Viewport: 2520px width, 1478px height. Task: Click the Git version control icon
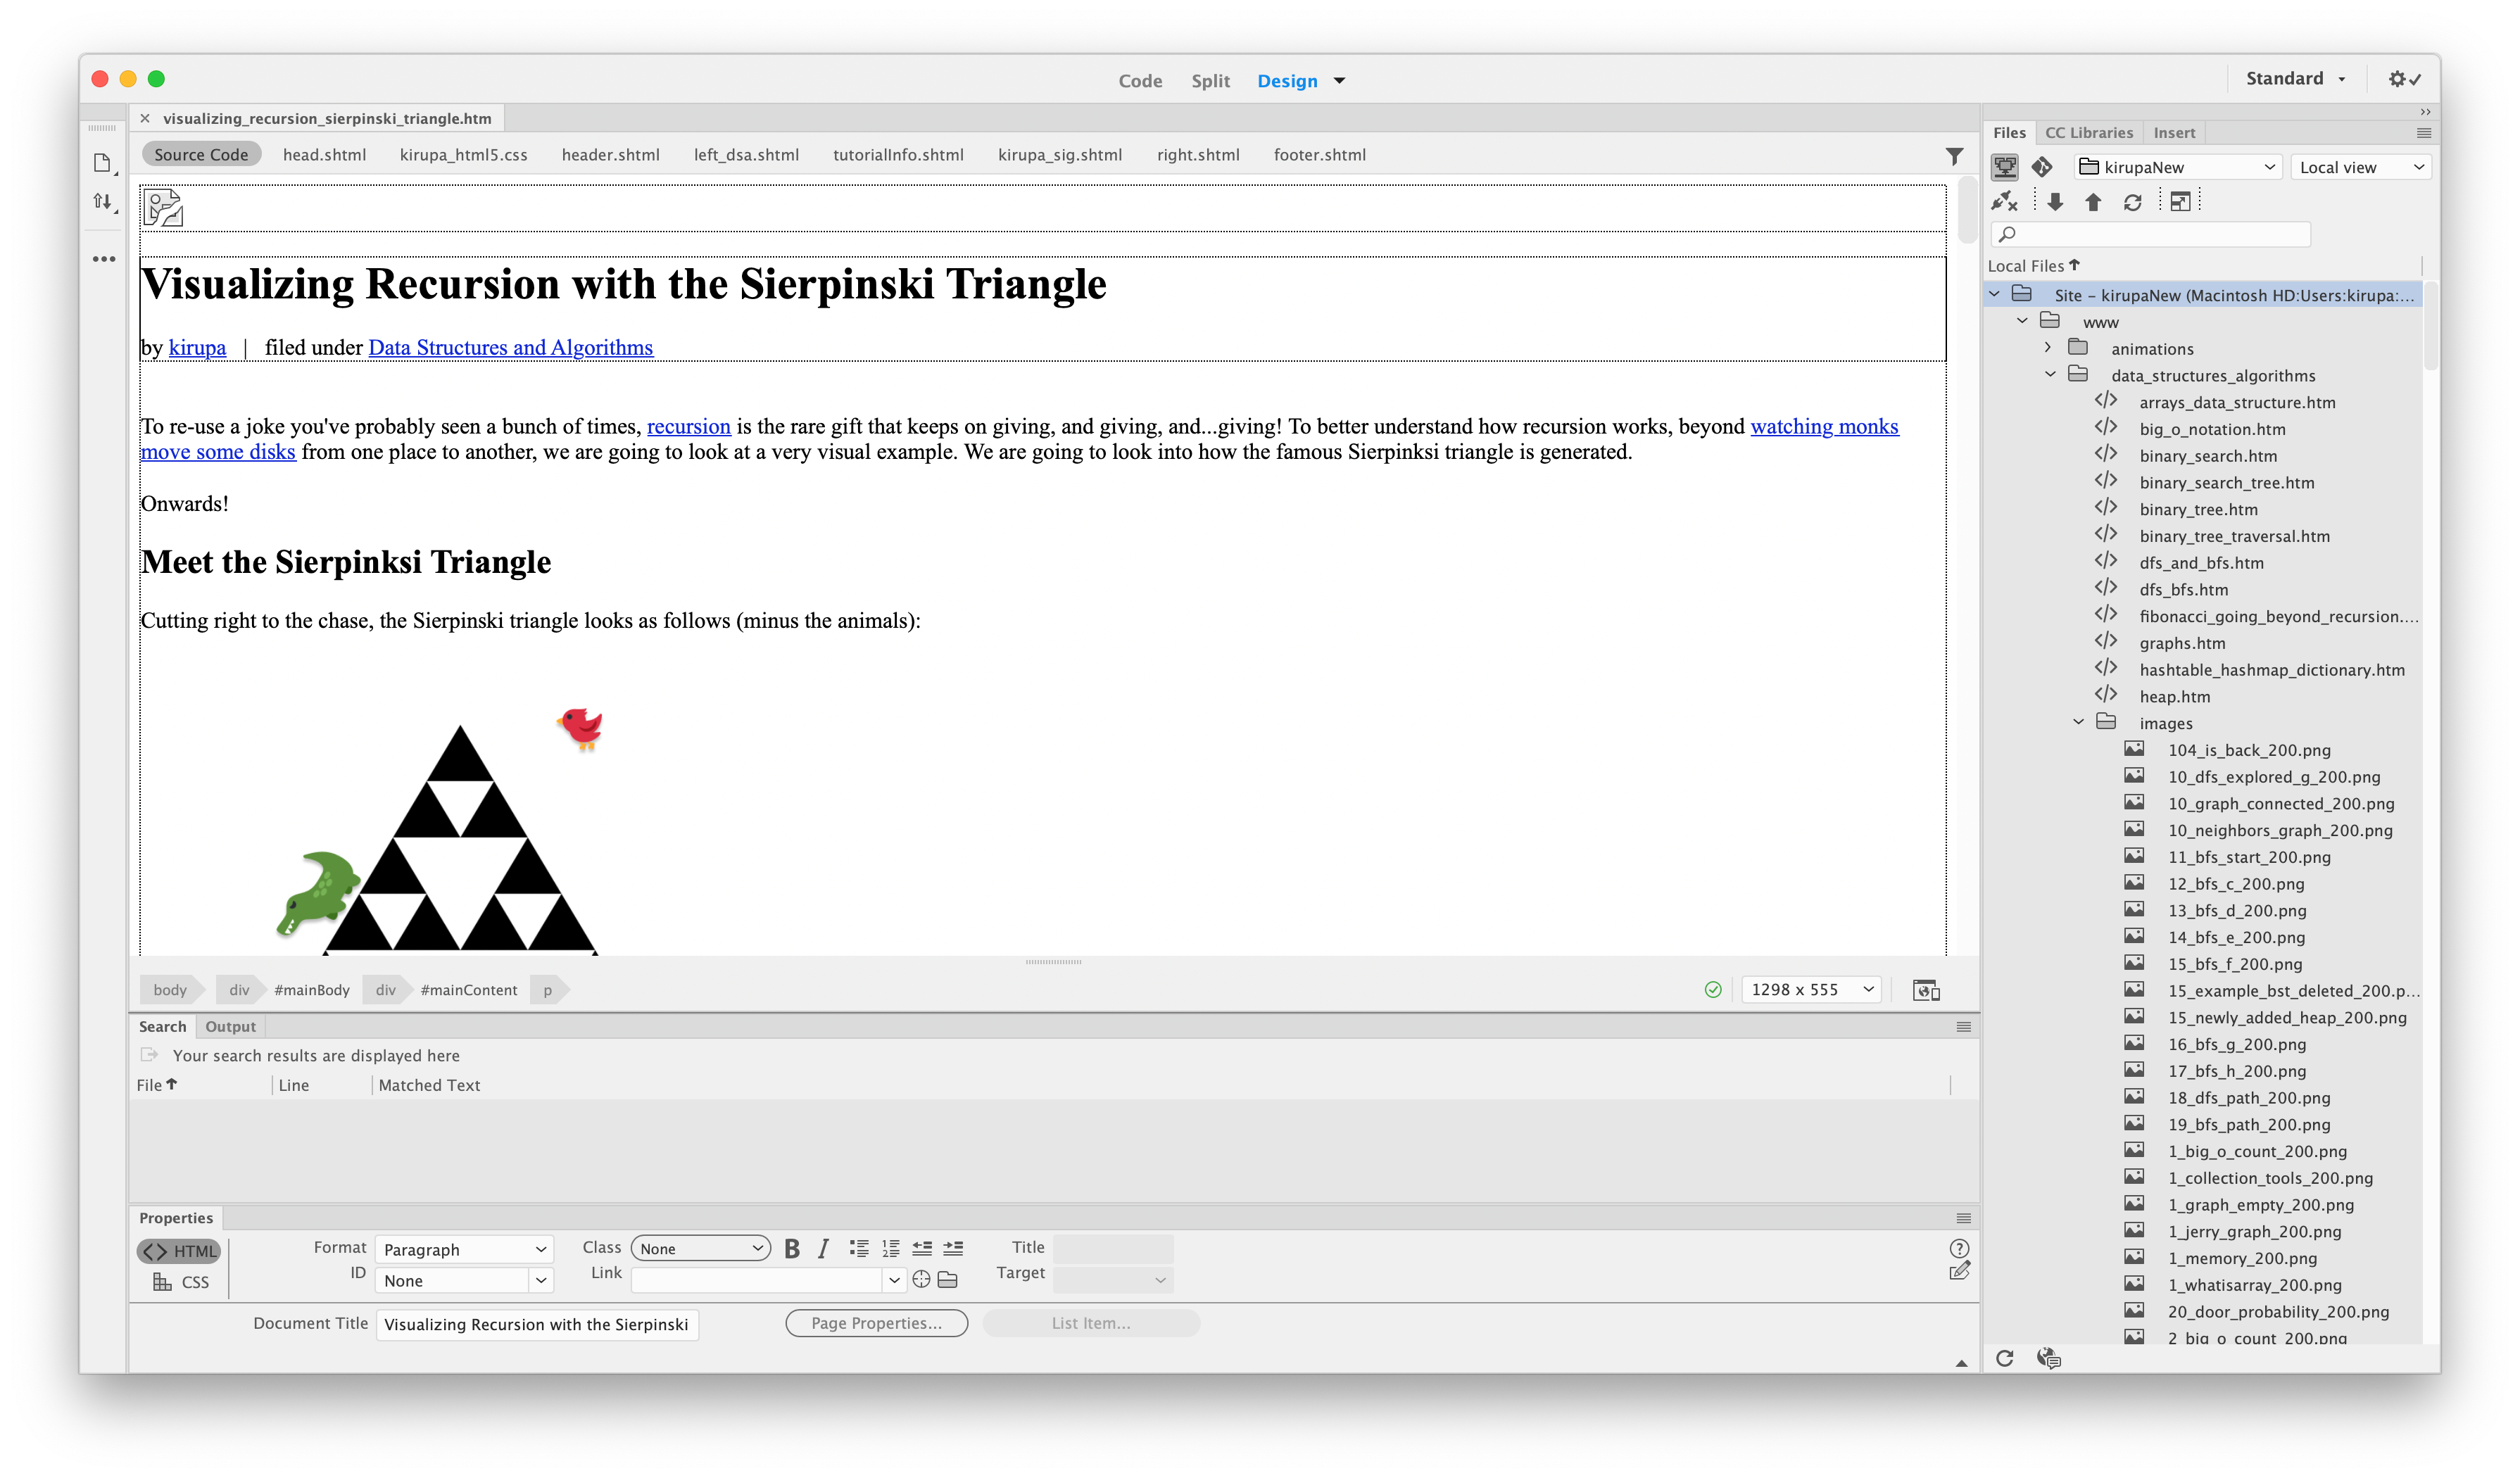(x=2042, y=166)
